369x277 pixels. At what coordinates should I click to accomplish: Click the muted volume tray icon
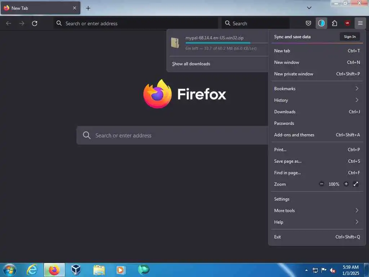click(333, 271)
